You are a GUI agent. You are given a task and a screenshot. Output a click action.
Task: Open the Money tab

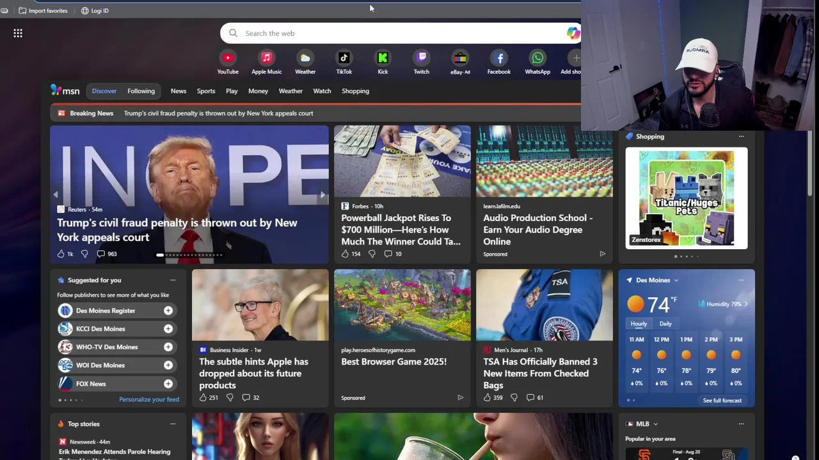click(258, 91)
